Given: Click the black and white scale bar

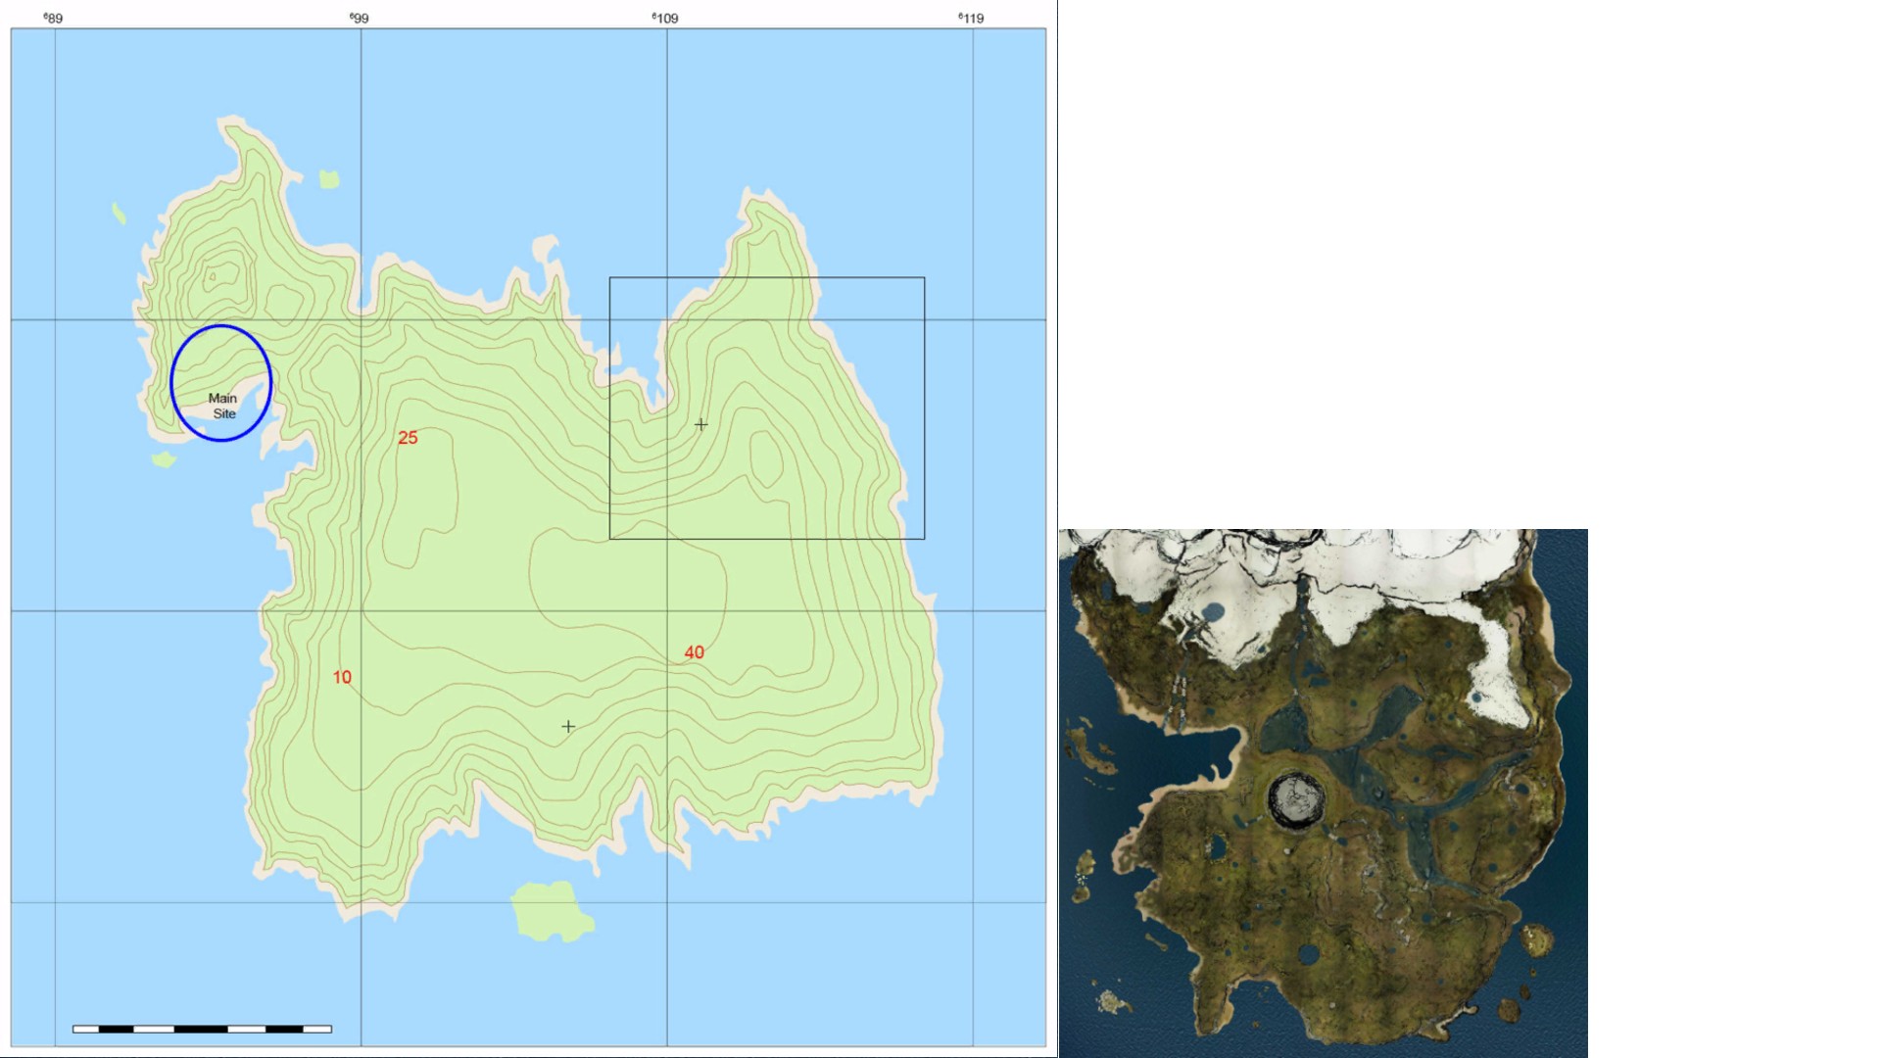Looking at the screenshot, I should click(x=202, y=1029).
